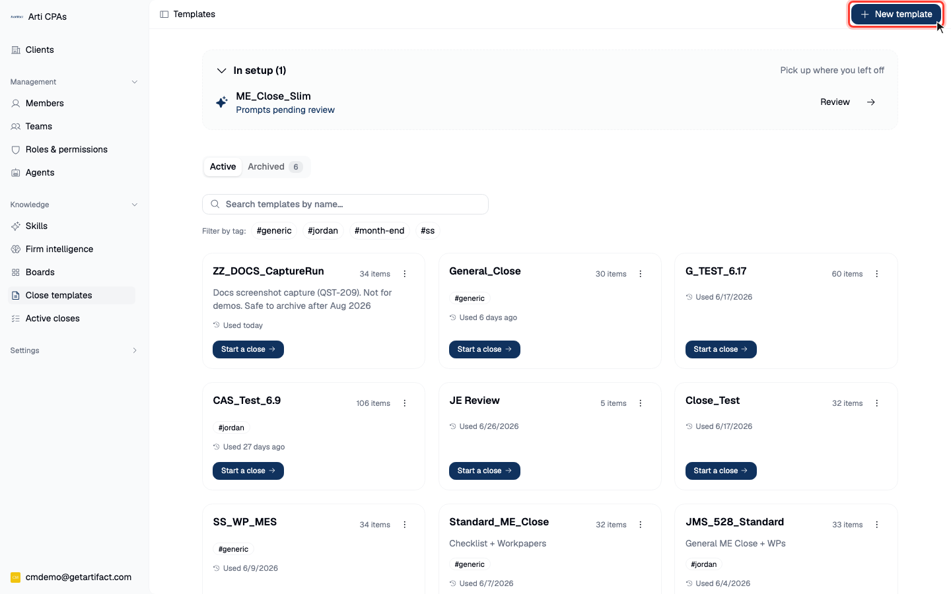Toggle the #jordan tag filter
This screenshot has width=951, height=594.
coord(323,231)
